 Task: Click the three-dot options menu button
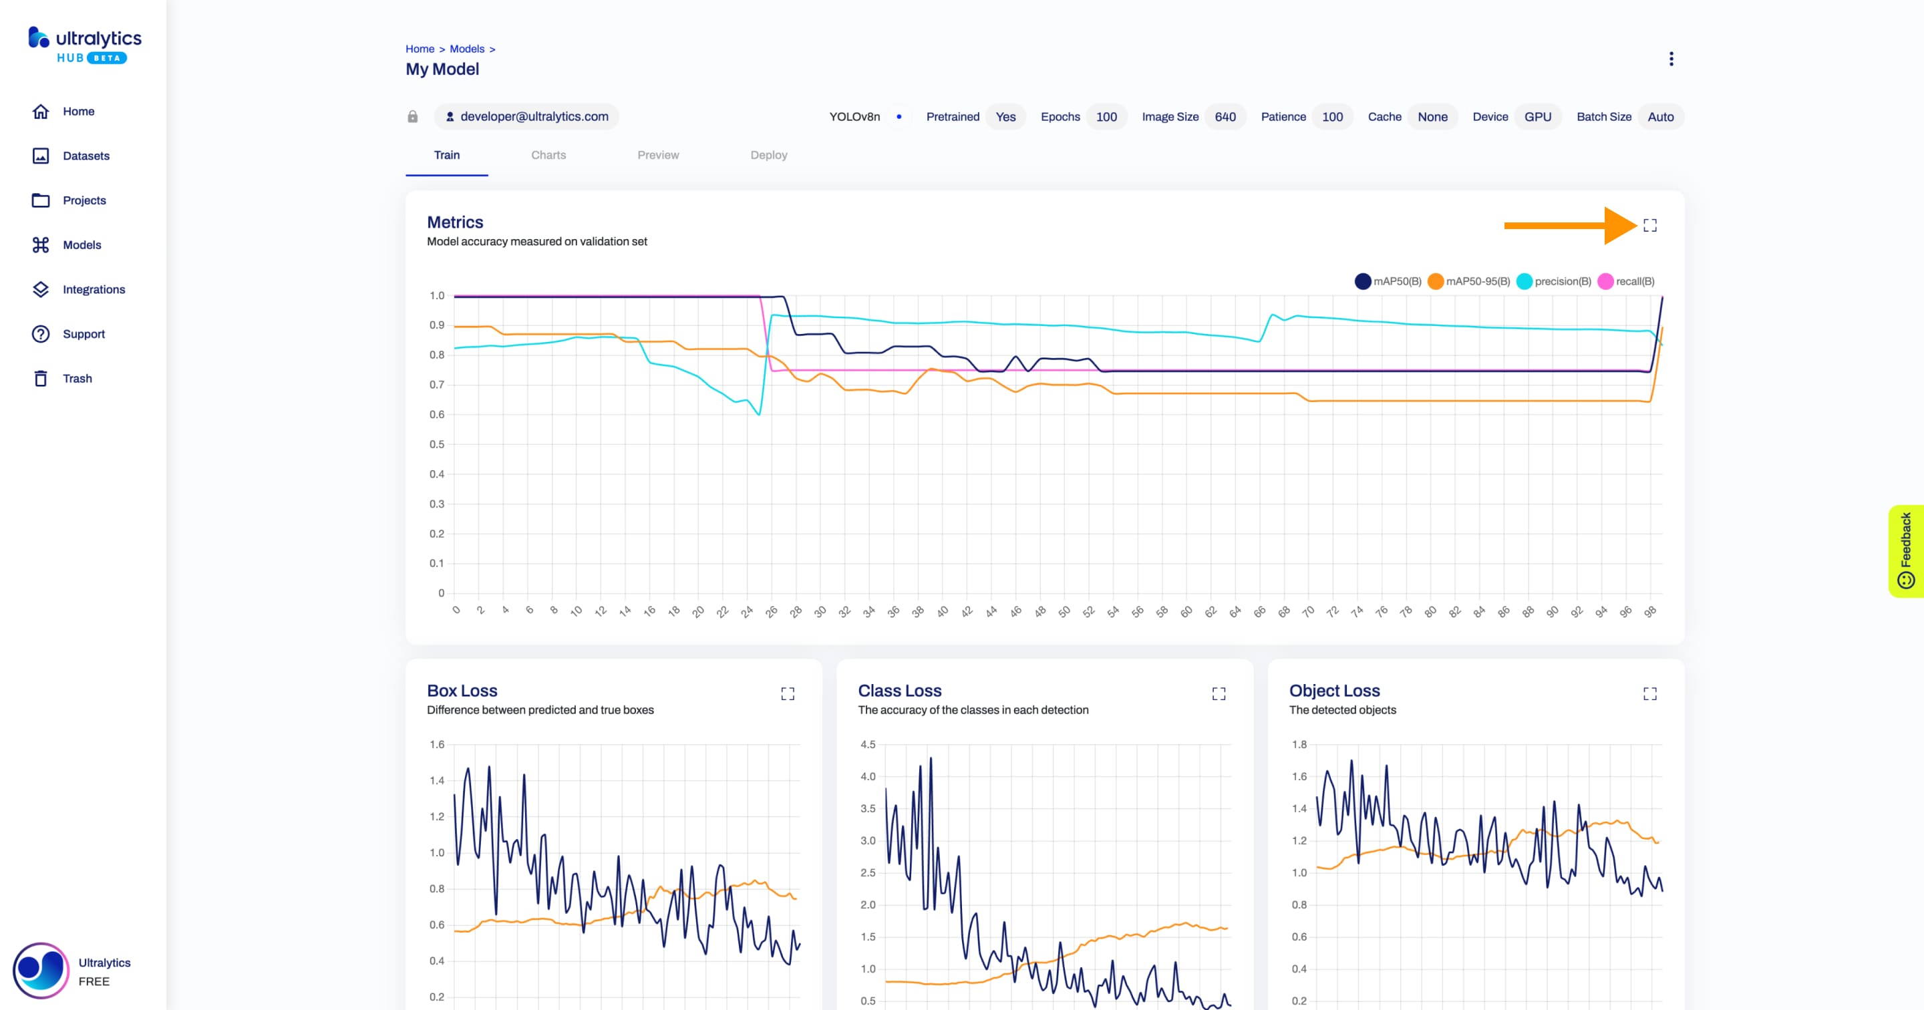click(x=1671, y=59)
